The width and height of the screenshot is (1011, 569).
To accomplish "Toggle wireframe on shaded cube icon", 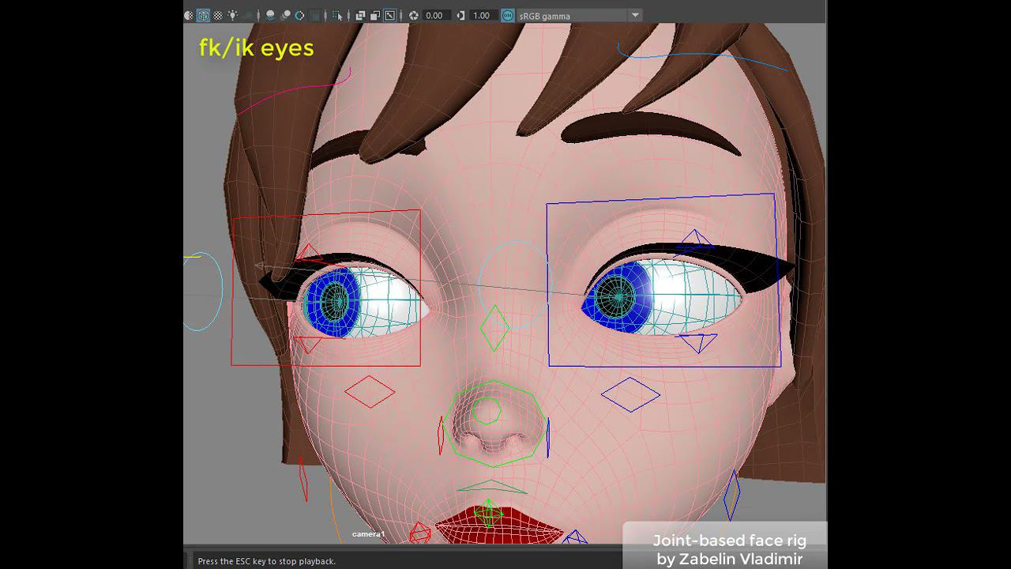I will [203, 15].
